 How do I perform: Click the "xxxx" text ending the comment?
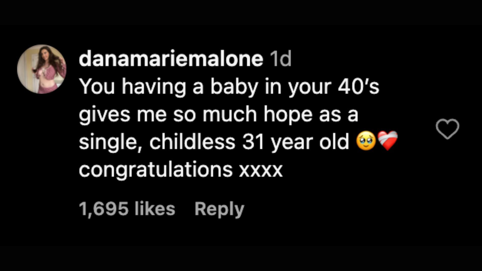click(261, 170)
